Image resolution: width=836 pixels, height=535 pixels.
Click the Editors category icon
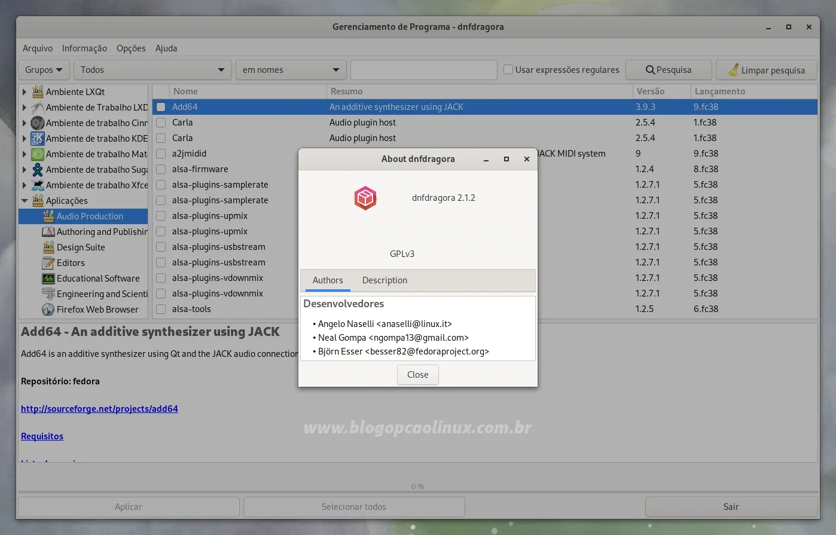48,262
